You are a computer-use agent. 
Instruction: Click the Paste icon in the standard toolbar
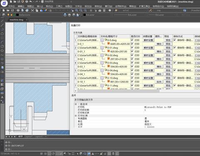[x=41, y=10]
